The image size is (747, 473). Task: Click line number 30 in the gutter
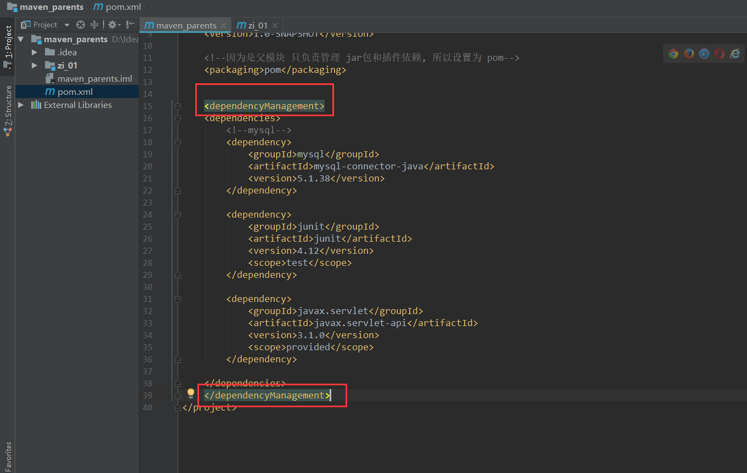pos(147,287)
